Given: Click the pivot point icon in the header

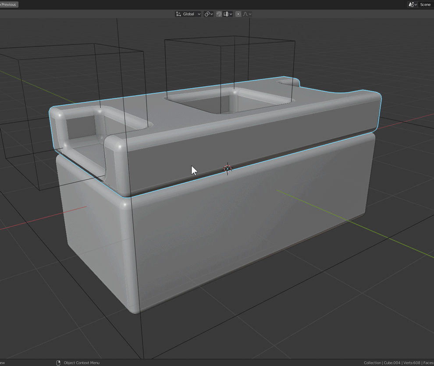Looking at the screenshot, I should (207, 14).
